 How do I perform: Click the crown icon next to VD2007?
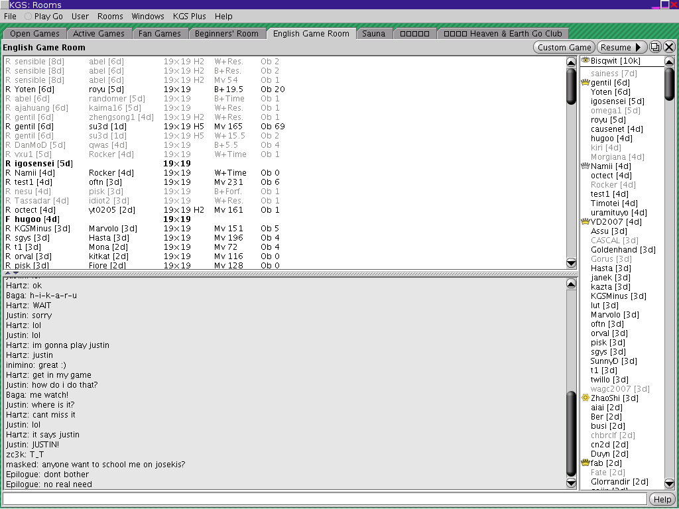[585, 222]
